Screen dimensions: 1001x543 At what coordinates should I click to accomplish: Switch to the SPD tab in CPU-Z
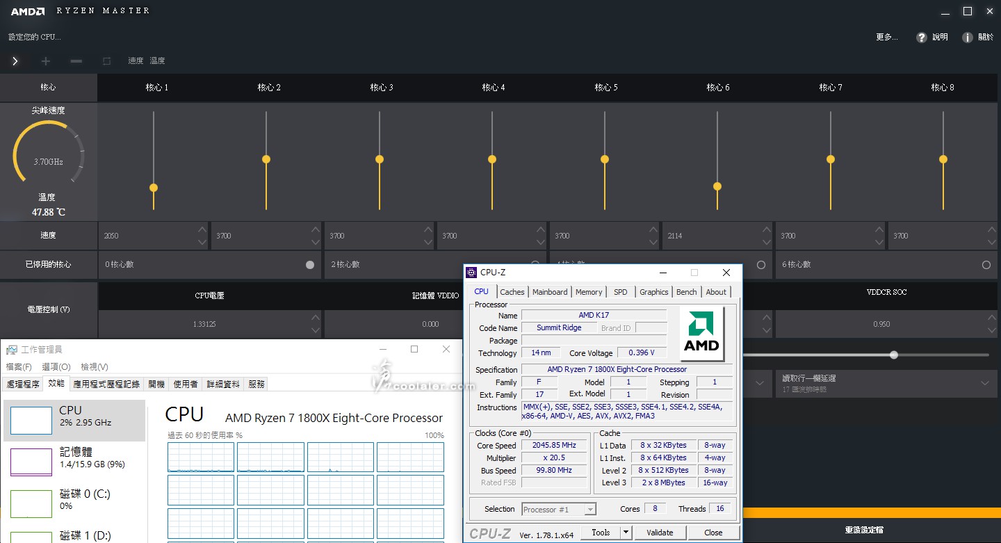click(621, 292)
